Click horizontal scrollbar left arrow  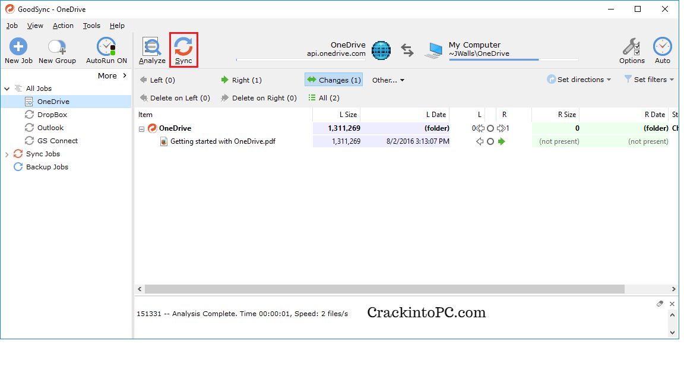pyautogui.click(x=140, y=289)
